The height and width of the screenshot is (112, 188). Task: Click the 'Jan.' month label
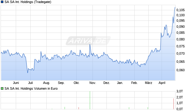(120, 83)
